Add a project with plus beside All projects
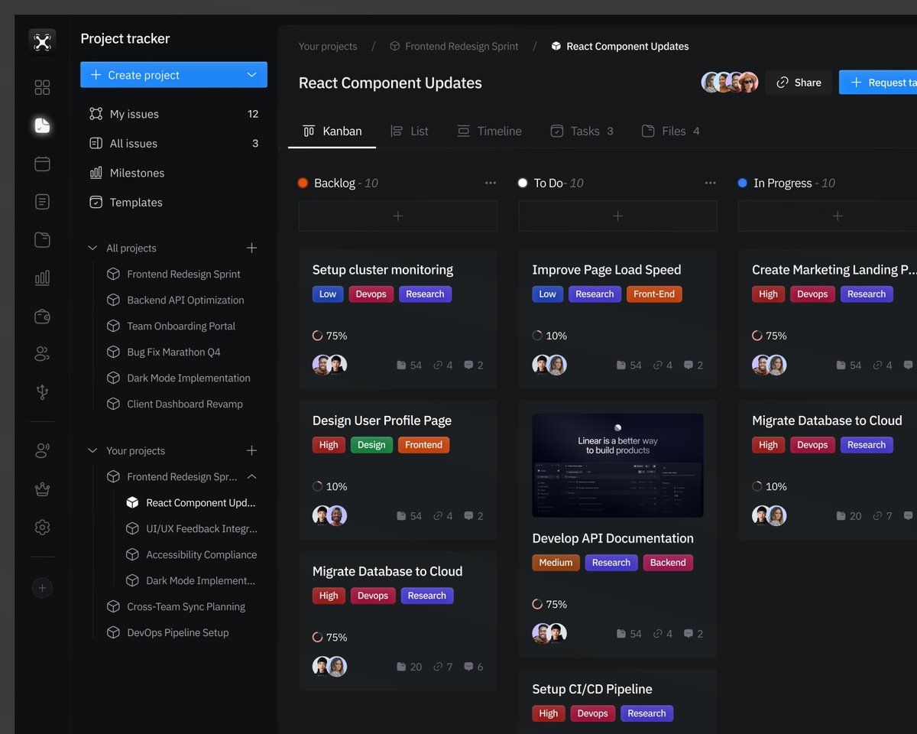 [x=251, y=248]
